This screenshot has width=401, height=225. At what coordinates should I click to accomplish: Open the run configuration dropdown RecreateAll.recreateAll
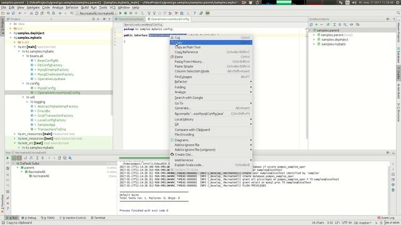(96, 13)
